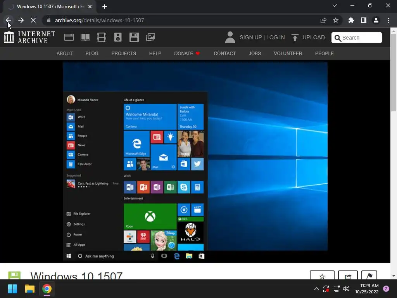Click the UPLOAD button
This screenshot has height=298, width=397.
(308, 37)
